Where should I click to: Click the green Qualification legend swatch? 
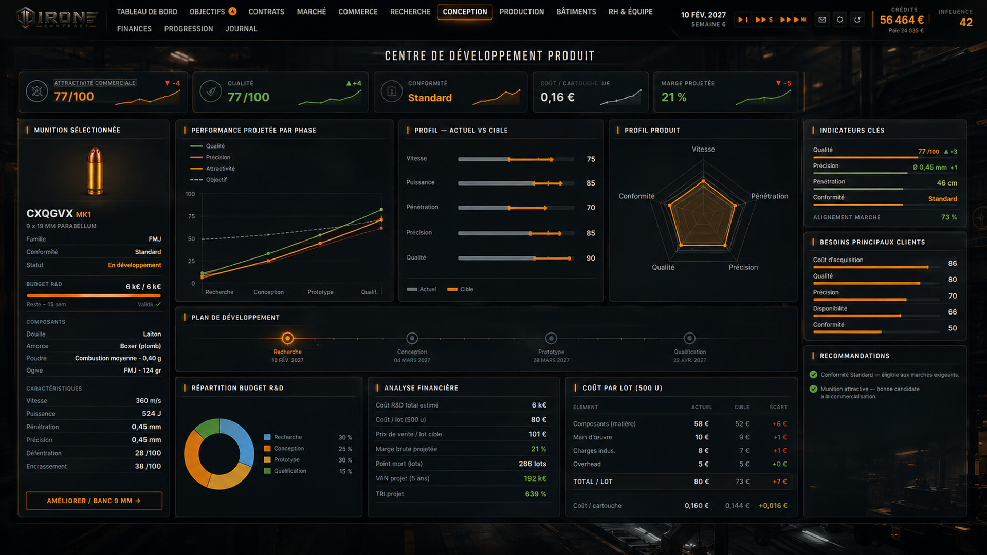pyautogui.click(x=267, y=471)
